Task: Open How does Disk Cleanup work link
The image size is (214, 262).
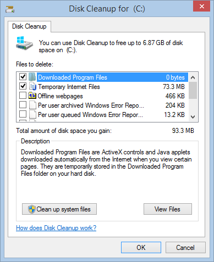Action: click(x=56, y=228)
